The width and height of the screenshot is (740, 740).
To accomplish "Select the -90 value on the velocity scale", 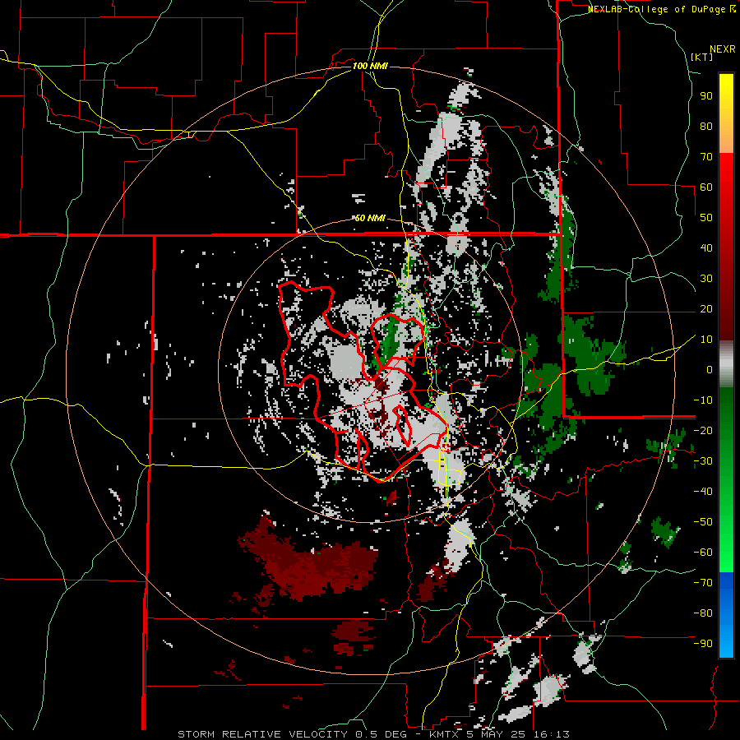I will 703,644.
